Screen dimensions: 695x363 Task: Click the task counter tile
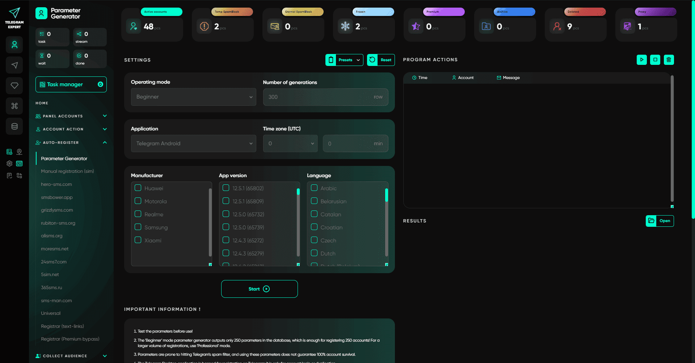pyautogui.click(x=52, y=37)
